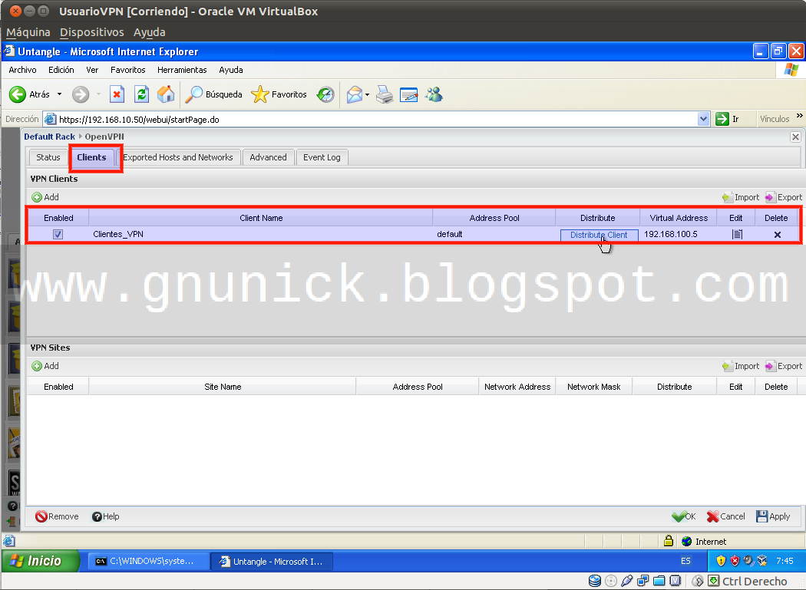Open the Ver menu

(92, 70)
